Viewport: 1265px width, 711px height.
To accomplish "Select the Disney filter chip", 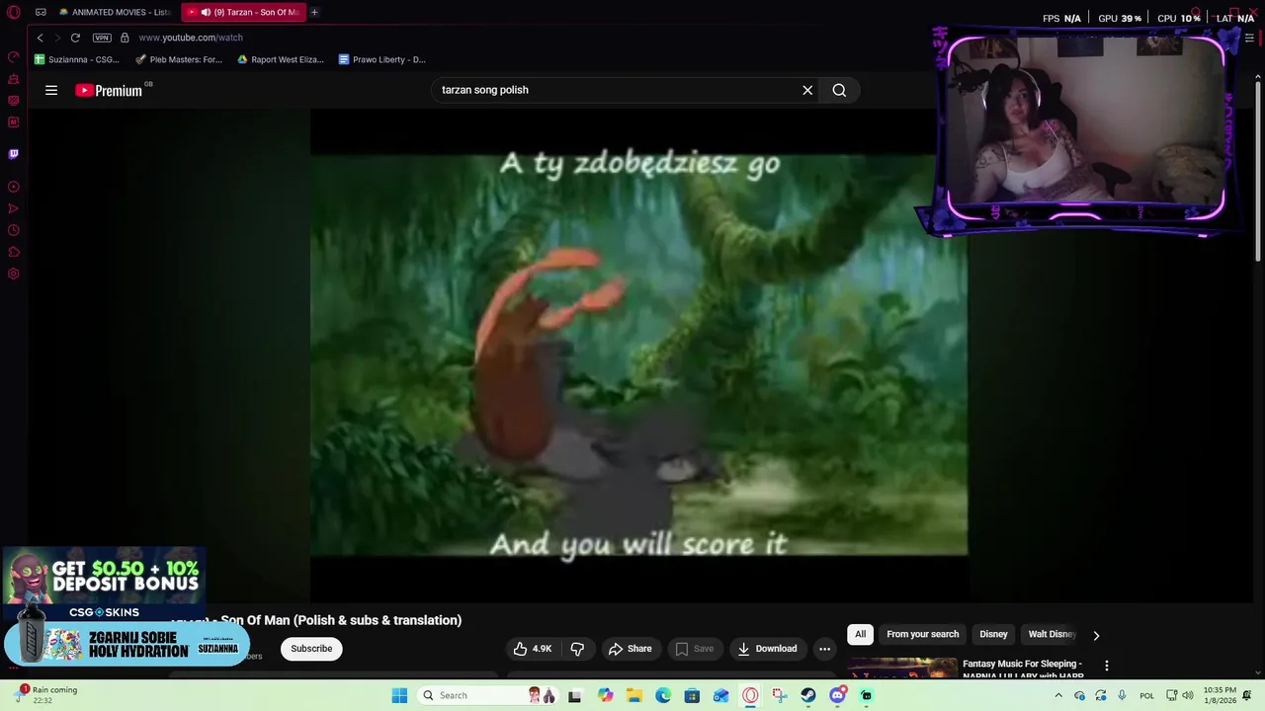I will click(993, 634).
